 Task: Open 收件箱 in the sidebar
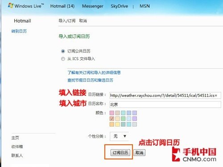click(17, 147)
